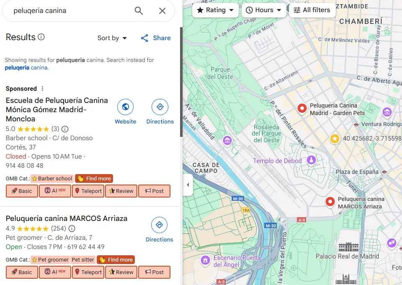Click Post button for MARCOS Arriaza listing
Image resolution: width=402 pixels, height=285 pixels.
(x=155, y=272)
